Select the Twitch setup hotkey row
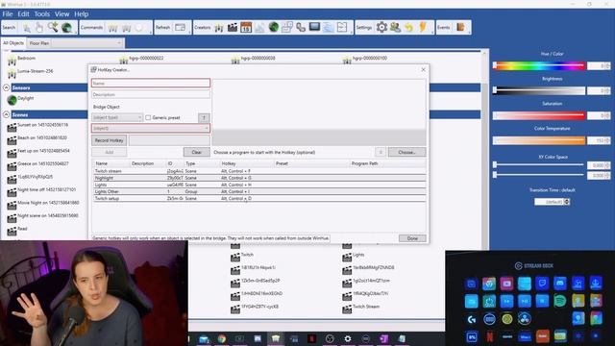Screen dimensions: 615x346 [x=259, y=199]
